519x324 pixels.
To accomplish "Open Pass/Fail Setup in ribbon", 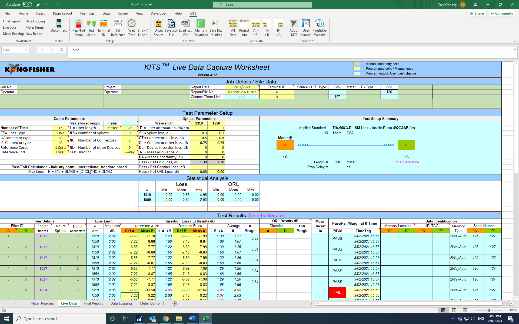I will point(78,24).
